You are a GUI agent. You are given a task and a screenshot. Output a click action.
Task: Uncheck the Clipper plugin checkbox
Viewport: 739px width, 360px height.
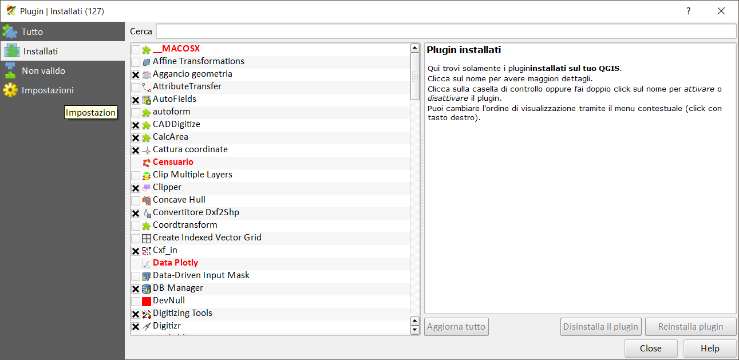point(136,188)
